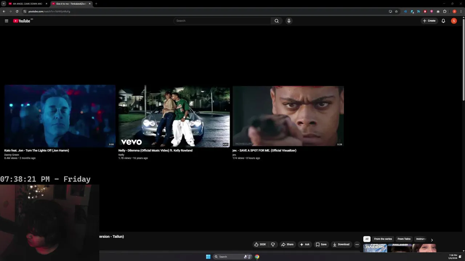Open Windows Start menu

click(x=208, y=257)
